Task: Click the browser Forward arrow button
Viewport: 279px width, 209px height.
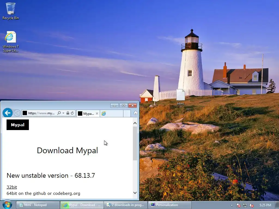Action: tap(17, 113)
